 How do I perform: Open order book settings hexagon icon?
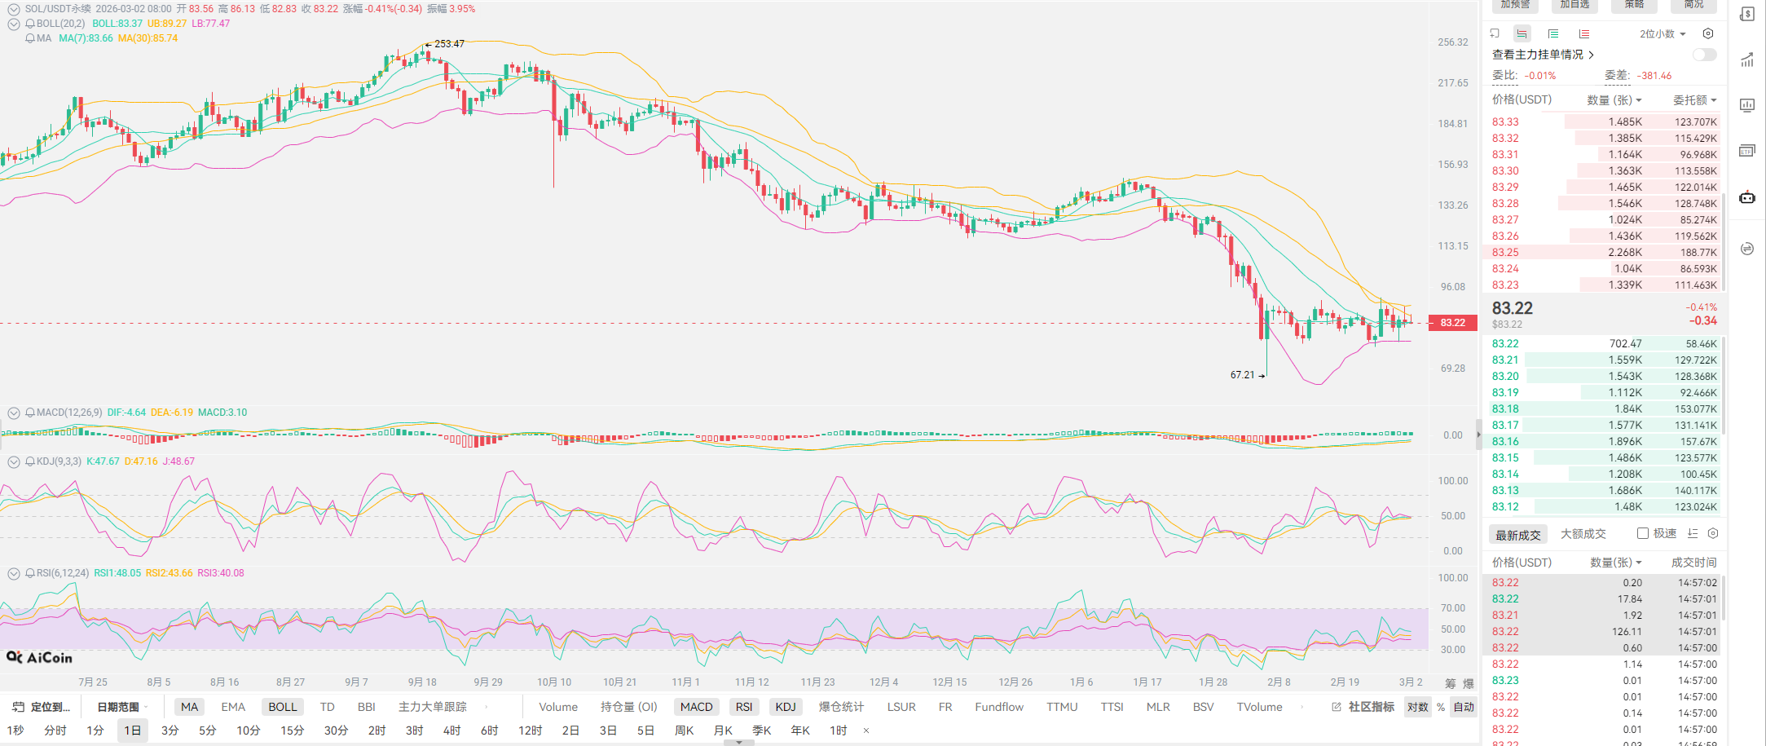click(x=1708, y=34)
